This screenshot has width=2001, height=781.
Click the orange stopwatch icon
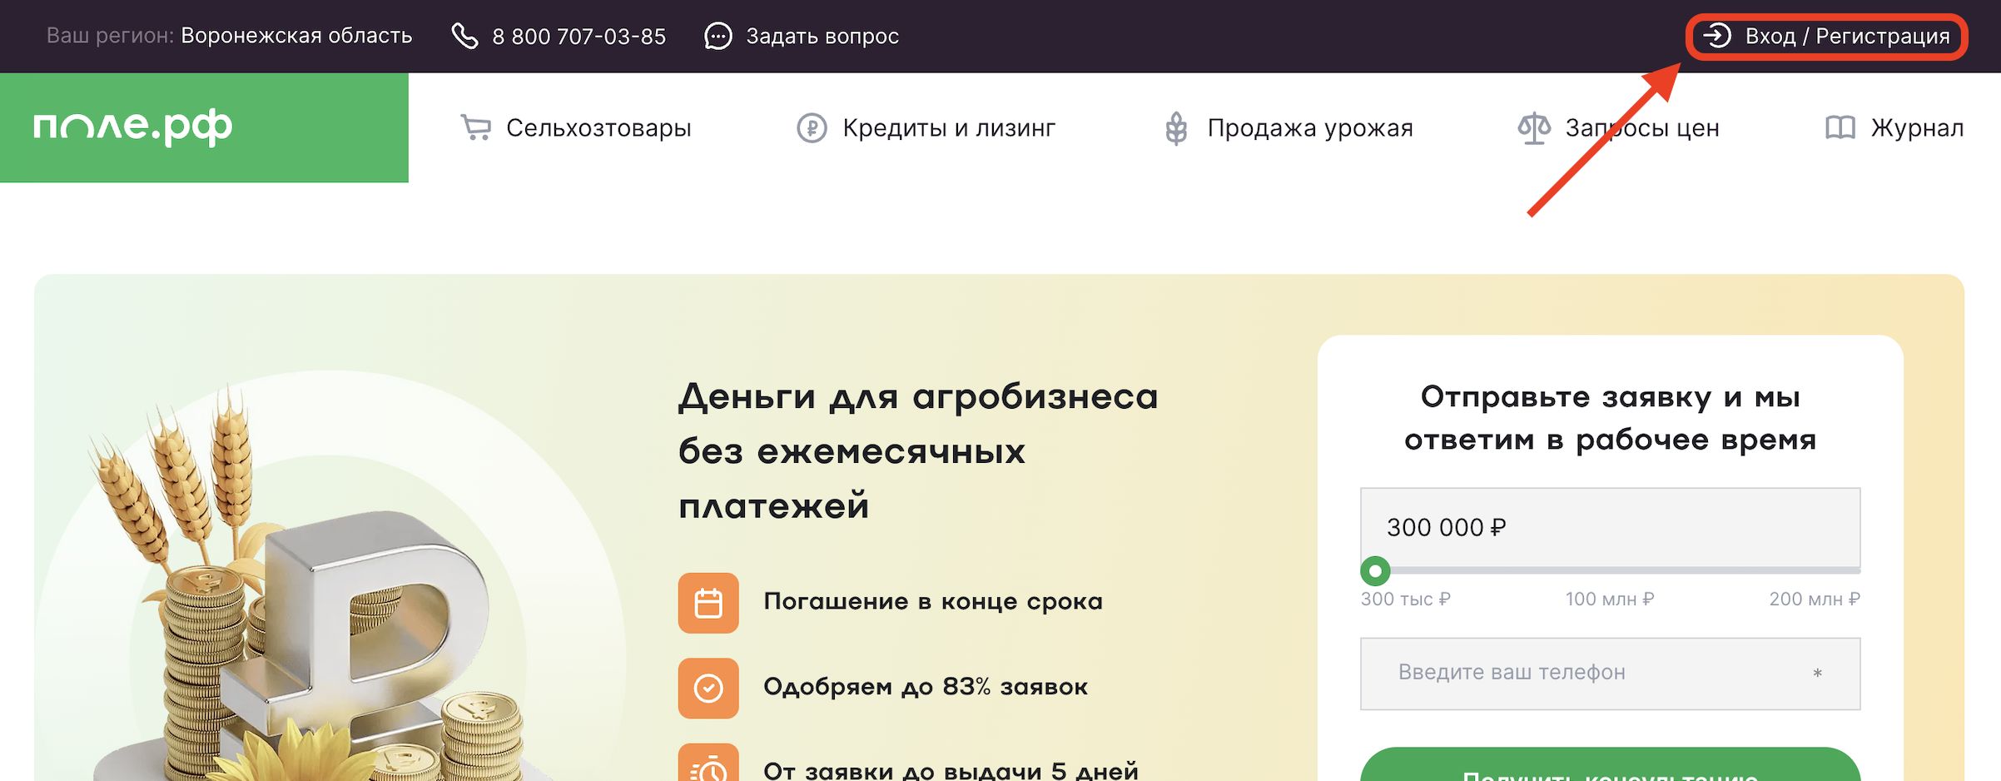[708, 763]
